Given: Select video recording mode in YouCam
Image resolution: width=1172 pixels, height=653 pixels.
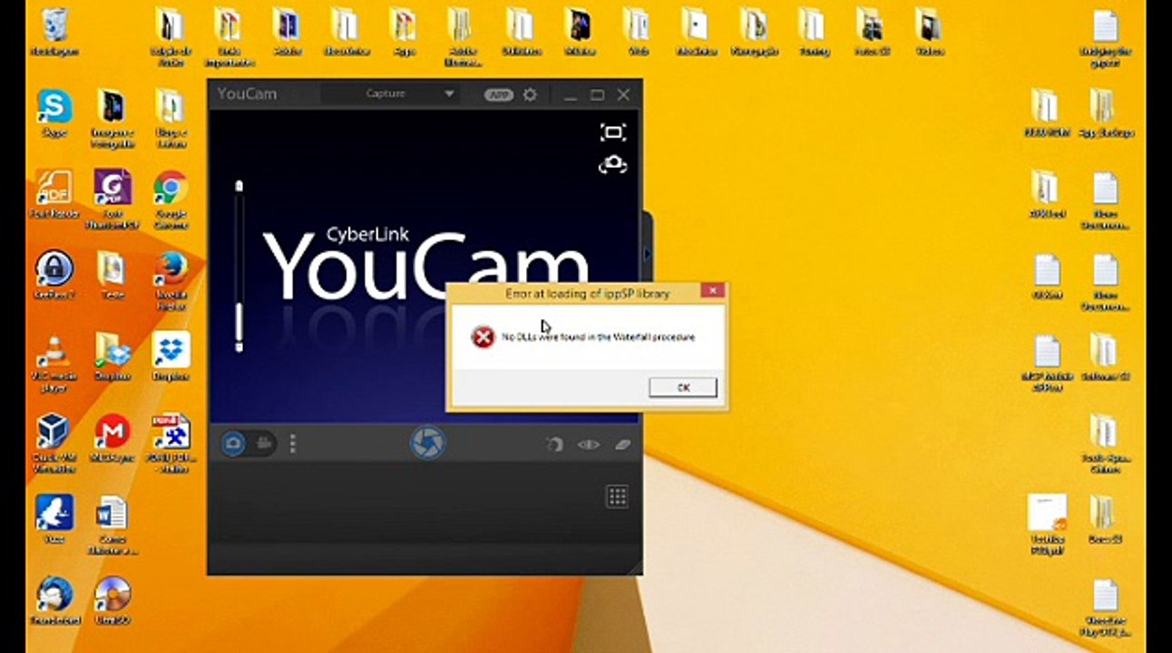Looking at the screenshot, I should tap(264, 443).
